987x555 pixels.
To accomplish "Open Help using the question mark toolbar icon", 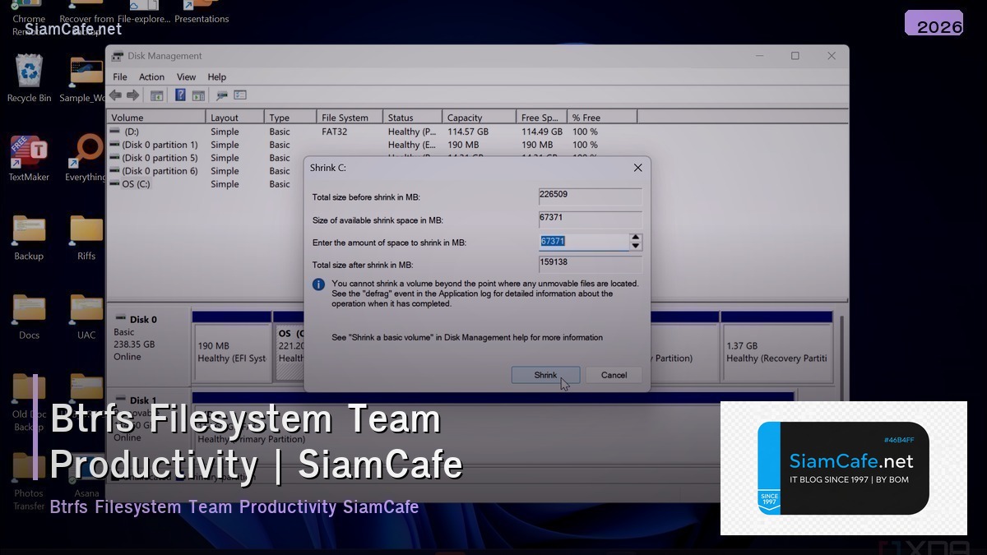I will click(179, 95).
